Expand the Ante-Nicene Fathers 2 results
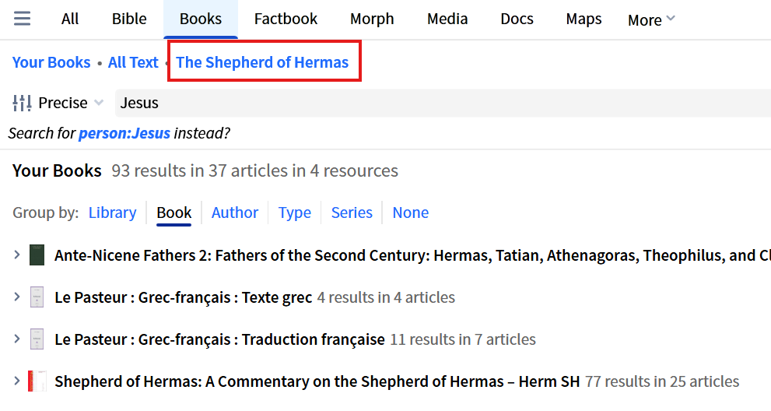The width and height of the screenshot is (771, 411). [16, 255]
